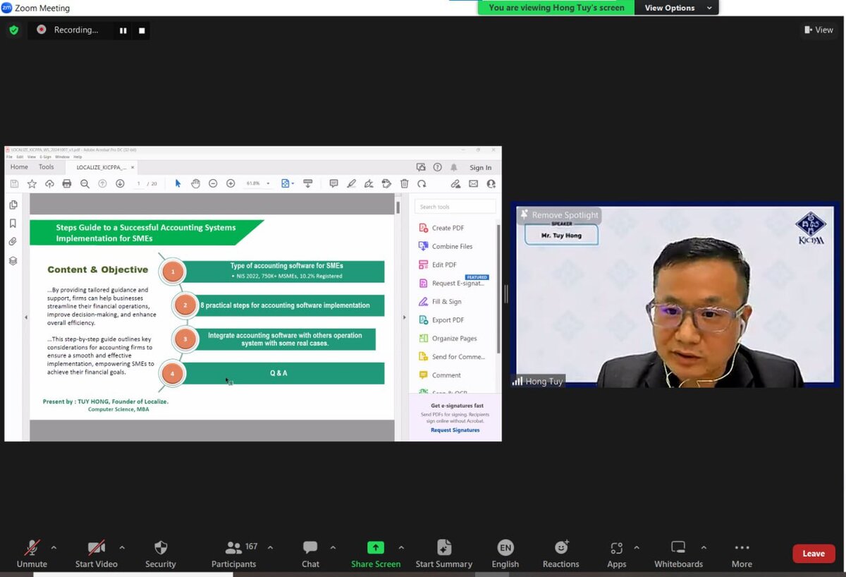Go to next page with down arrow
This screenshot has height=577, width=846.
pos(120,183)
